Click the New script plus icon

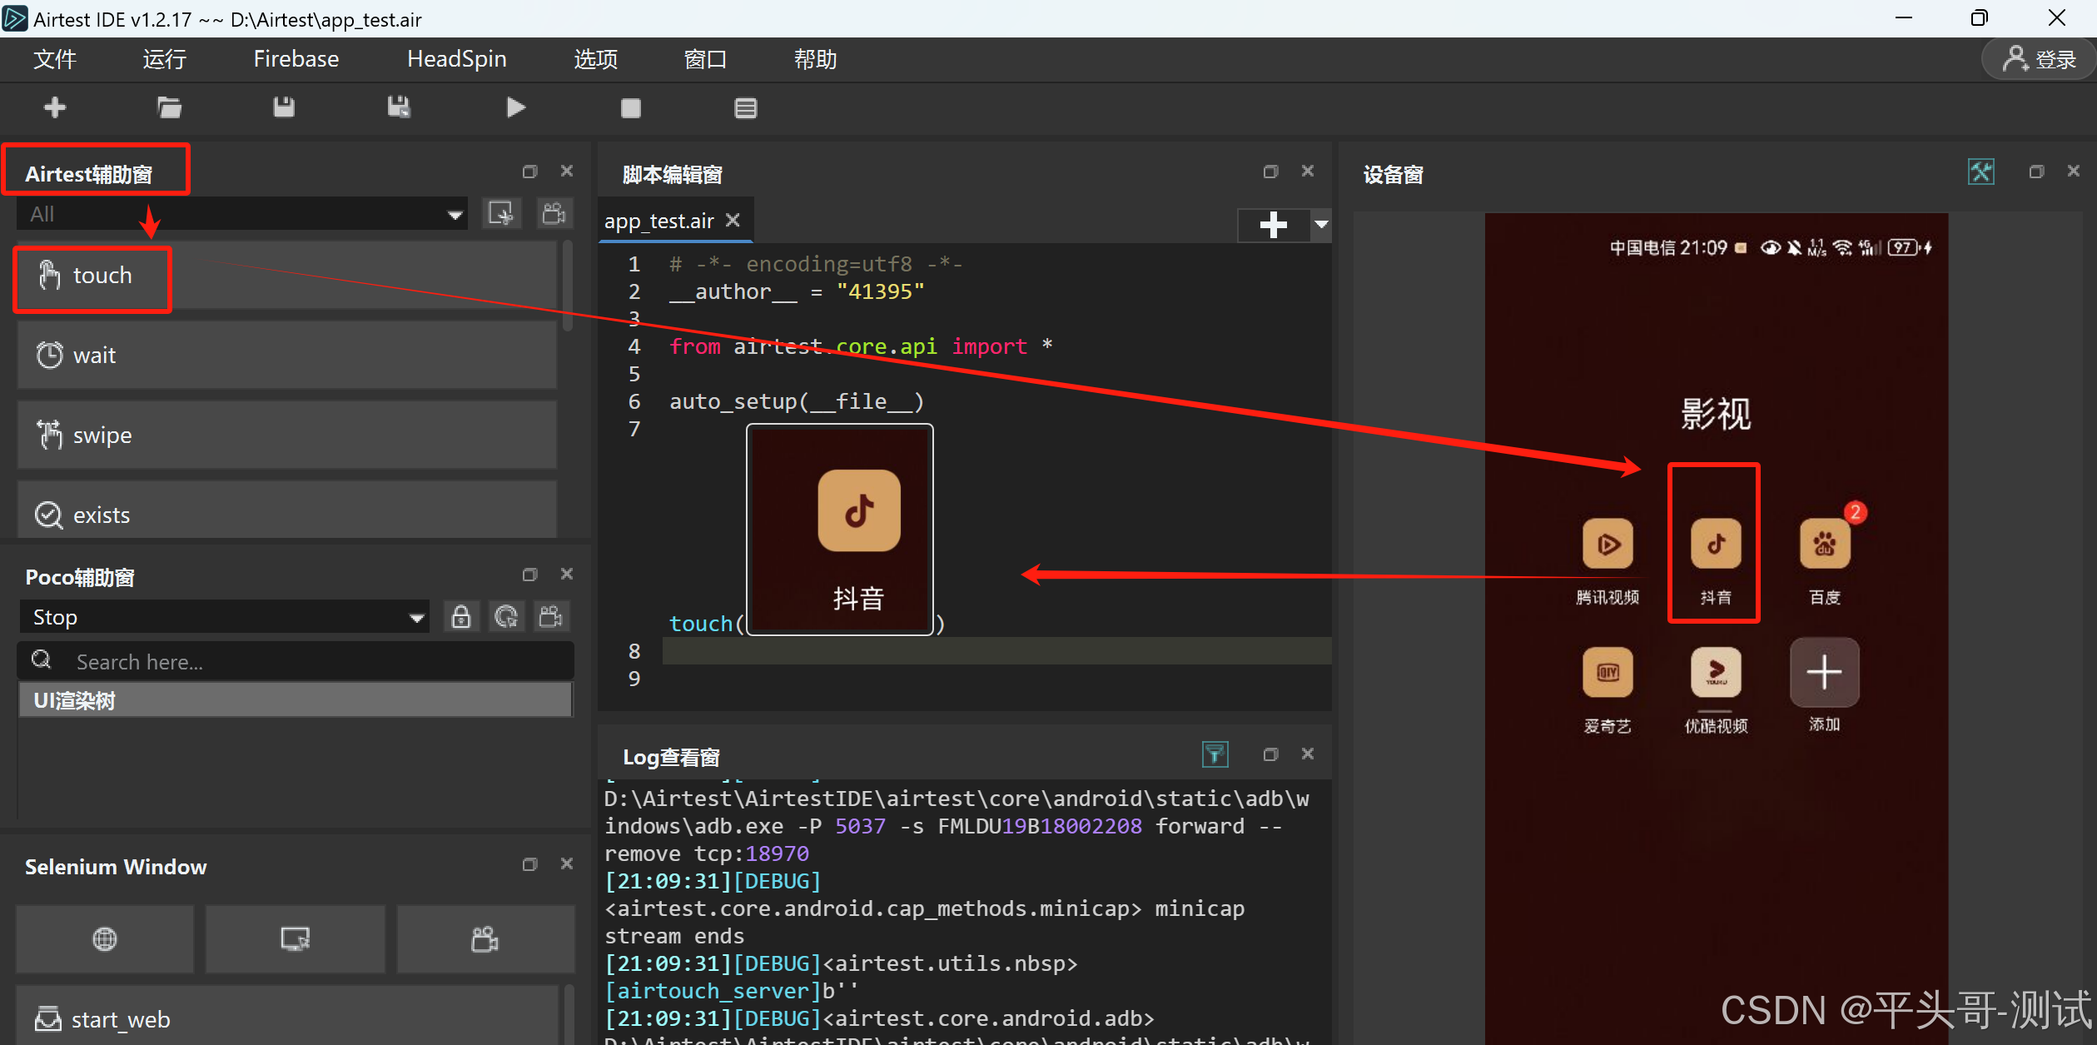(55, 107)
